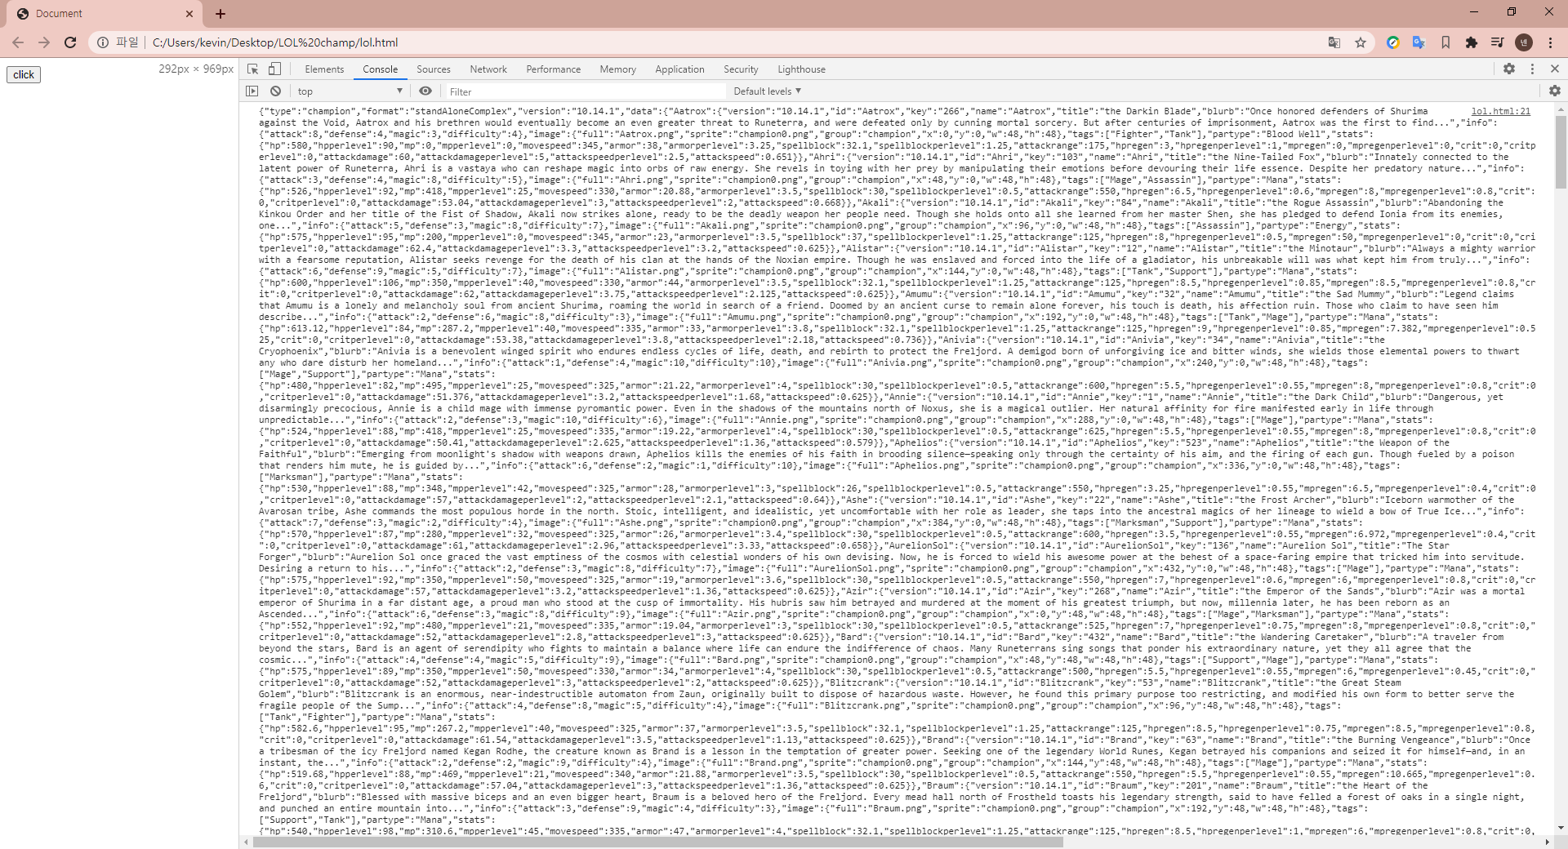Activate the inspect element picker in DevTools
Viewport: 1568px width, 849px height.
(253, 69)
